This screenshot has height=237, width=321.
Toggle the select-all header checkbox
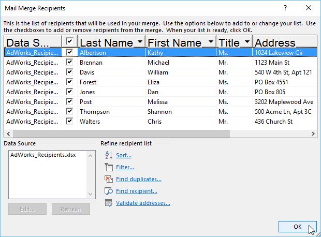69,42
